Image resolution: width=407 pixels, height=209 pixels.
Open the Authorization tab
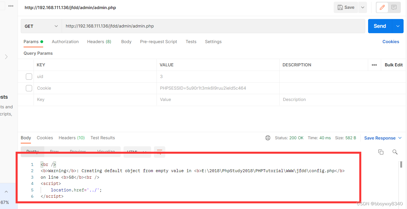[65, 42]
